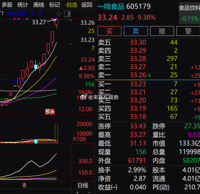The height and width of the screenshot is (194, 200).
Task: Click the 警 alert button
Action: coord(188,31)
